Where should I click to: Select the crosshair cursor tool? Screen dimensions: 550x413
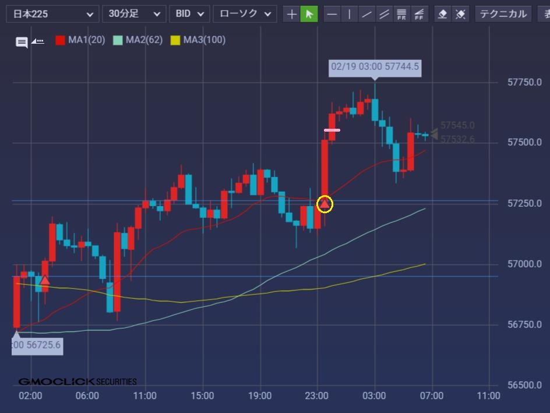(291, 14)
